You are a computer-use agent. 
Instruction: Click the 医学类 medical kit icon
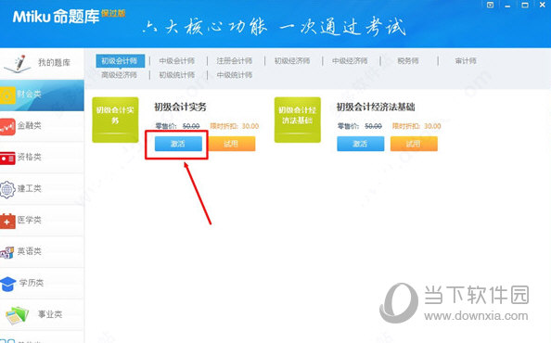coord(7,221)
